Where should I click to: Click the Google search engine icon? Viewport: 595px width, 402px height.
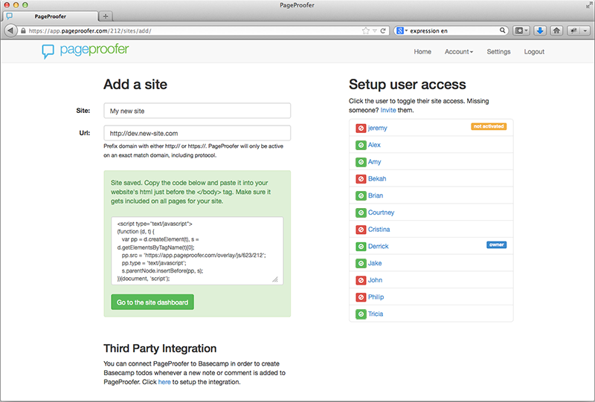pos(400,30)
